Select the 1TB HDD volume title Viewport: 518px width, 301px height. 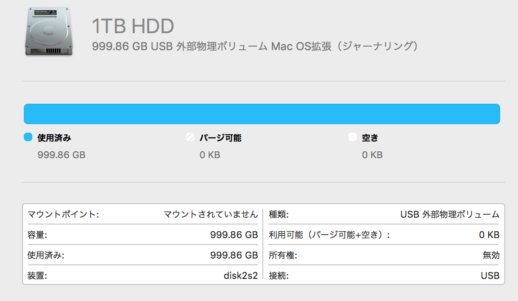click(x=133, y=27)
